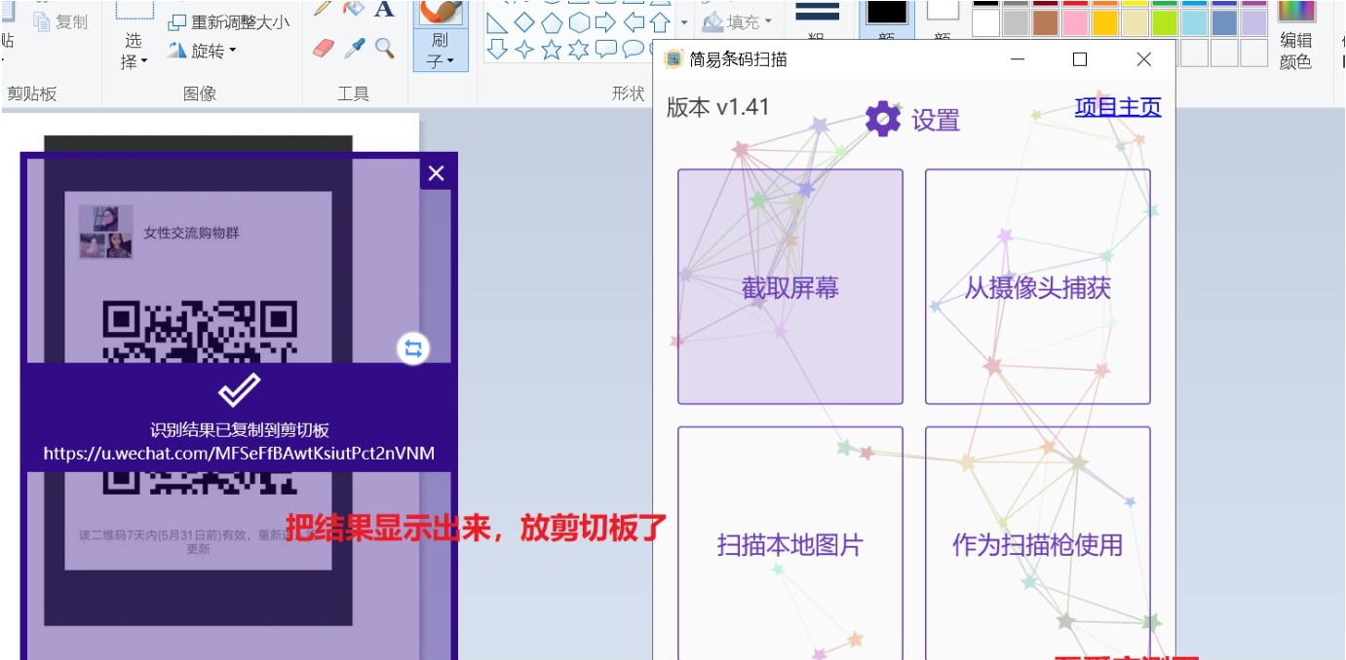This screenshot has height=660, width=1346.
Task: Open settings via the gear icon
Action: (883, 119)
